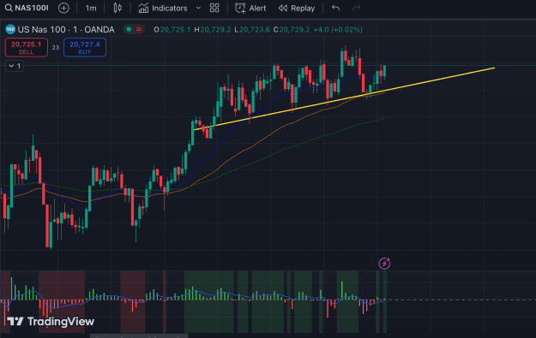Collapse the indicator legend chevron
This screenshot has height=338, width=536.
click(x=15, y=66)
